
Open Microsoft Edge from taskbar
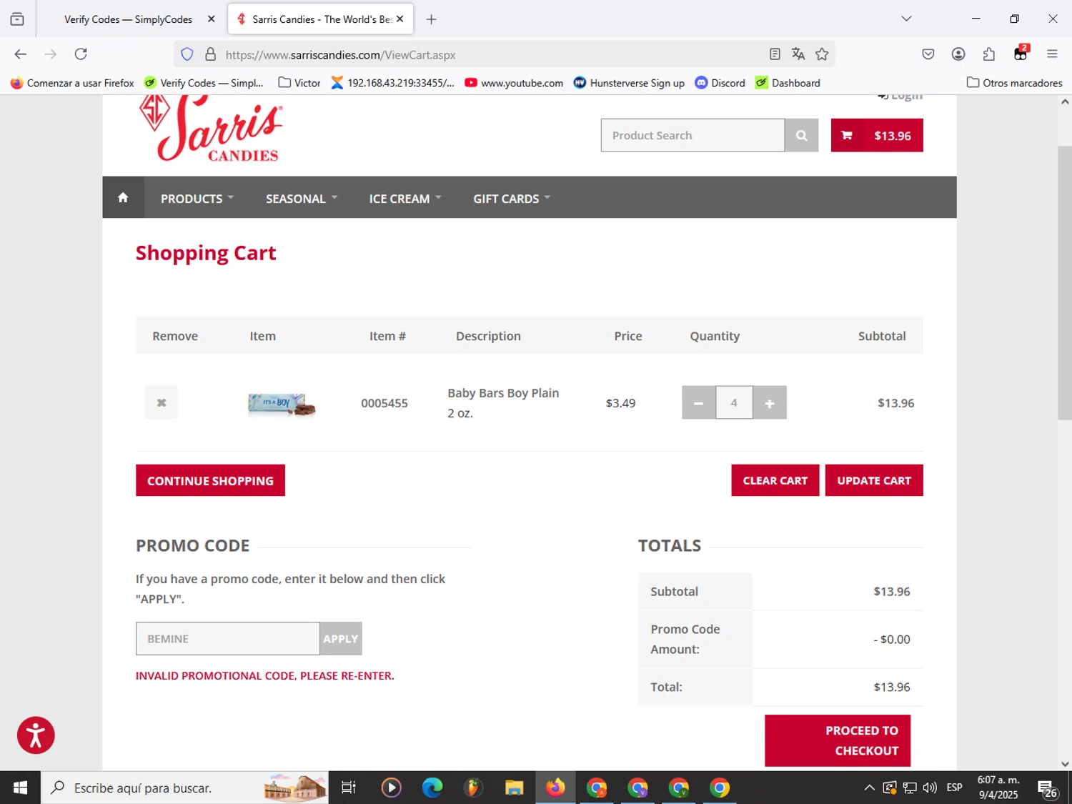pos(432,788)
